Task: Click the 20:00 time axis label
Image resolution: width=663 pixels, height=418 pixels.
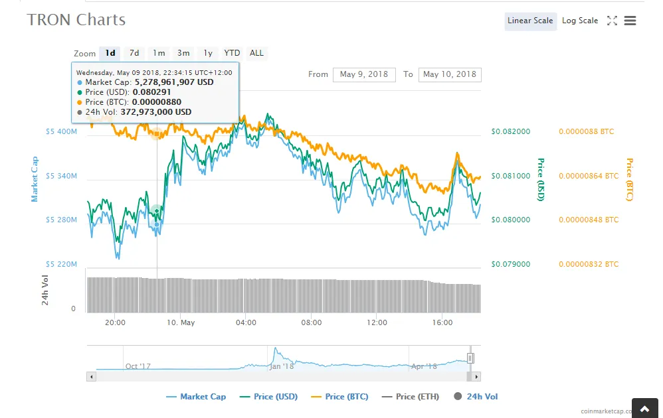Action: coord(115,322)
